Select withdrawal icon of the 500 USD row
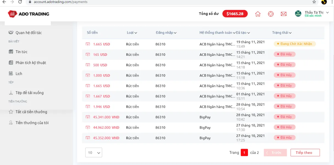This screenshot has height=165, width=334. coord(88,65)
